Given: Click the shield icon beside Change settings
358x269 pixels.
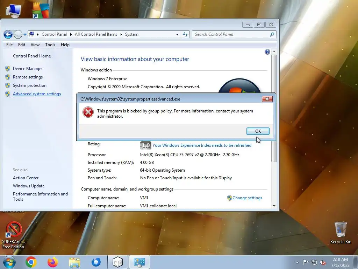Looking at the screenshot, I should (x=229, y=198).
